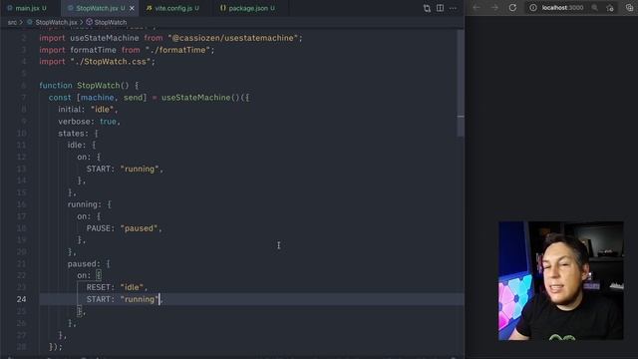Close the StopWatch.jsx tab

[132, 8]
